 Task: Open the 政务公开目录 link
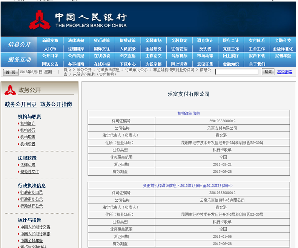(20, 104)
